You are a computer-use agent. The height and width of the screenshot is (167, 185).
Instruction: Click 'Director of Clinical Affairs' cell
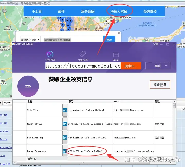click(x=90, y=124)
